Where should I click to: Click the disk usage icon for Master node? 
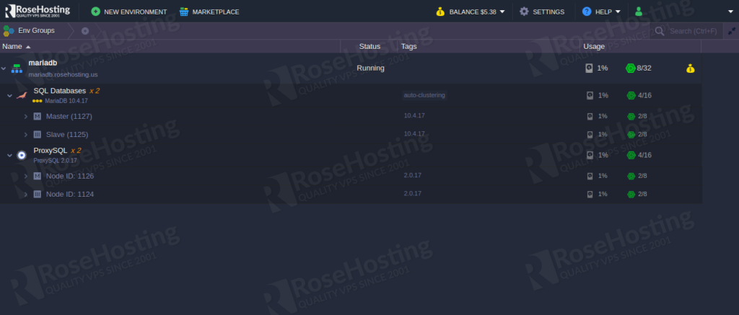[x=590, y=116]
